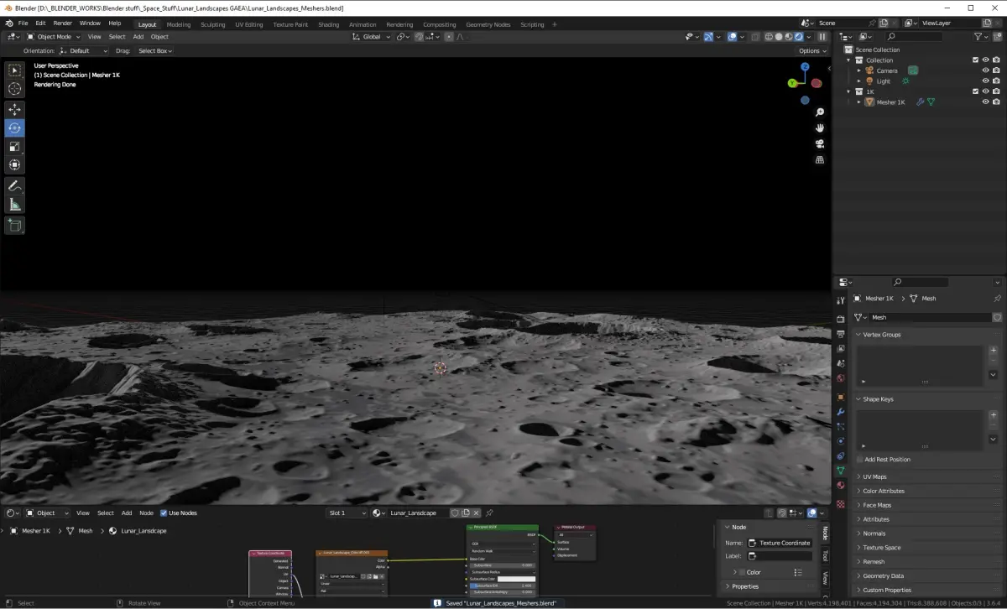The height and width of the screenshot is (609, 1007).
Task: Open the Object Data mesh properties tab
Action: (841, 471)
